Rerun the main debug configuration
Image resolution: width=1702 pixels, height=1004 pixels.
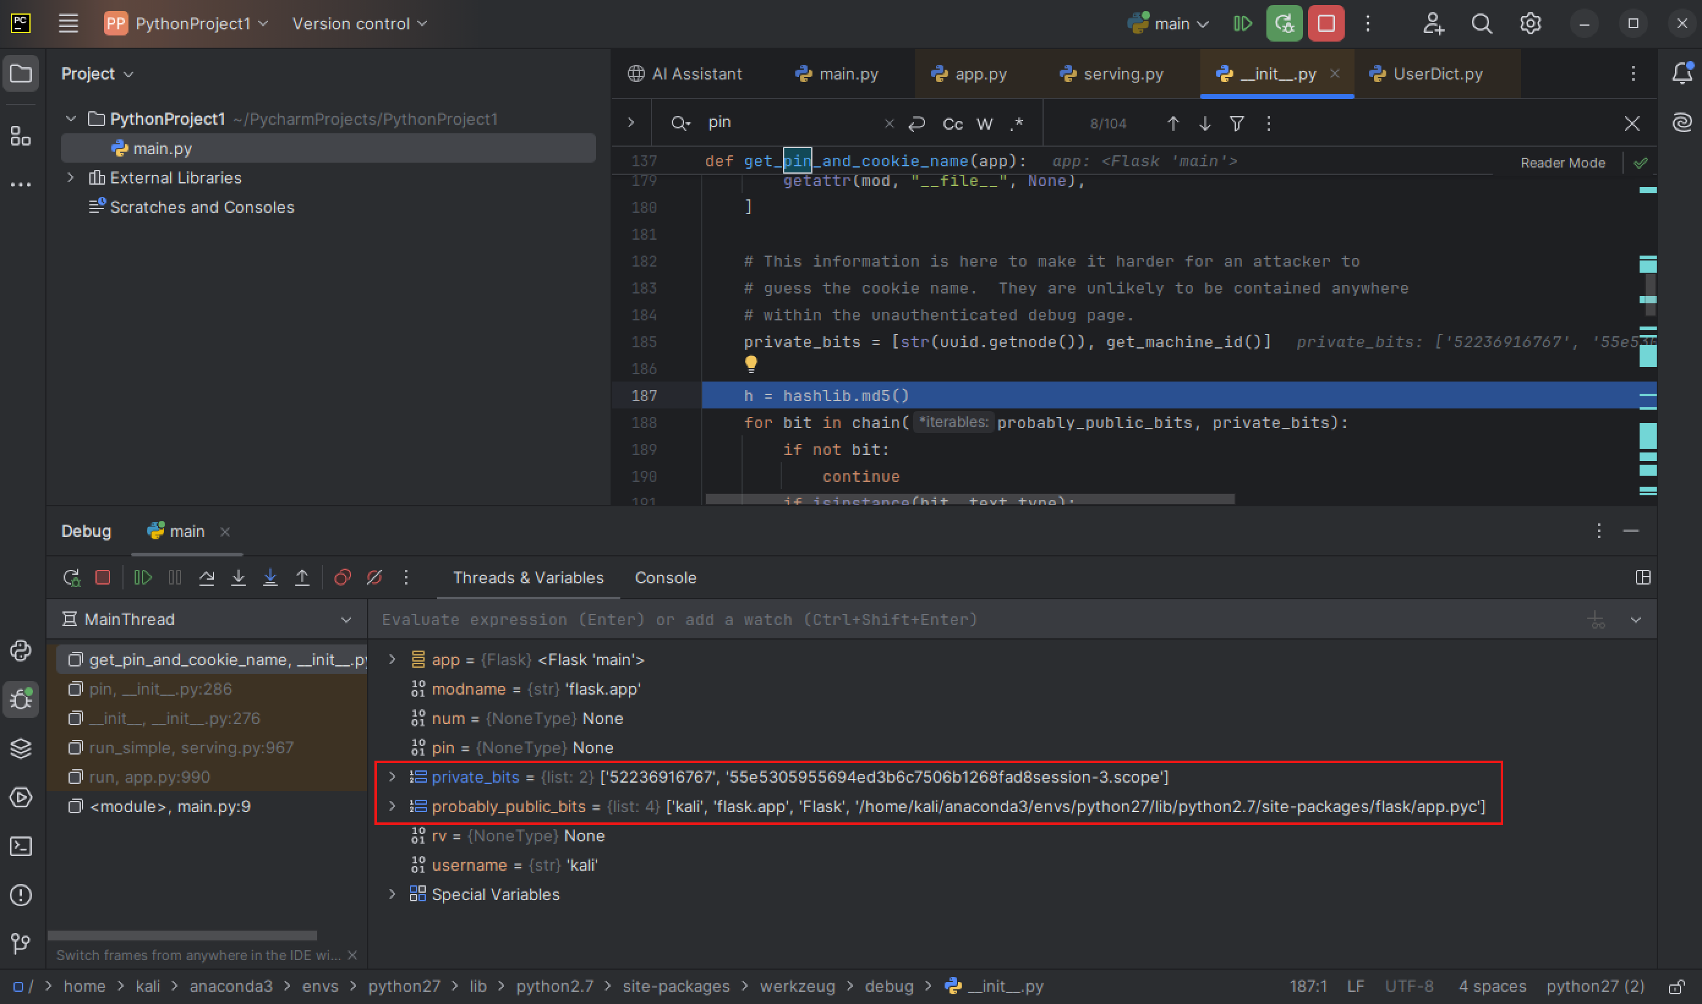click(72, 577)
